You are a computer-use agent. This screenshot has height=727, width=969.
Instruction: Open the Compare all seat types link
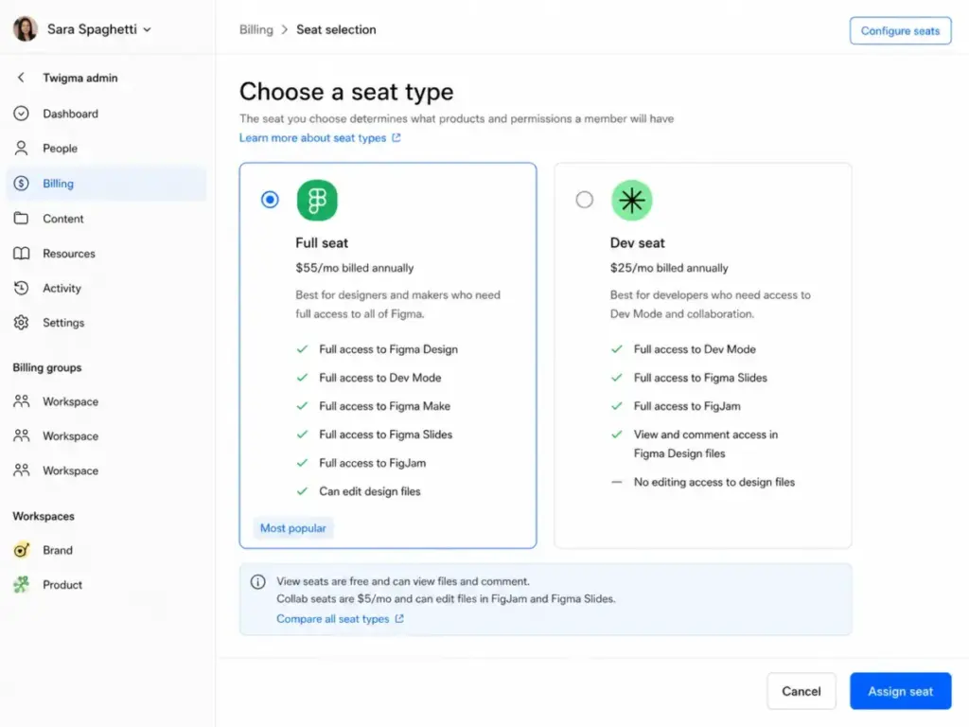(332, 619)
